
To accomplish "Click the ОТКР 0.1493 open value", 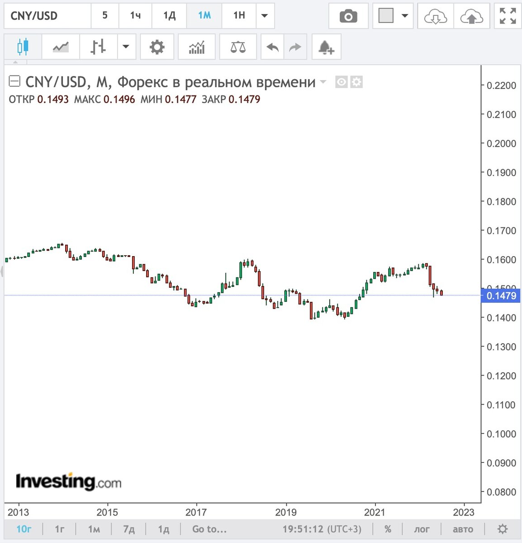I will click(x=39, y=99).
